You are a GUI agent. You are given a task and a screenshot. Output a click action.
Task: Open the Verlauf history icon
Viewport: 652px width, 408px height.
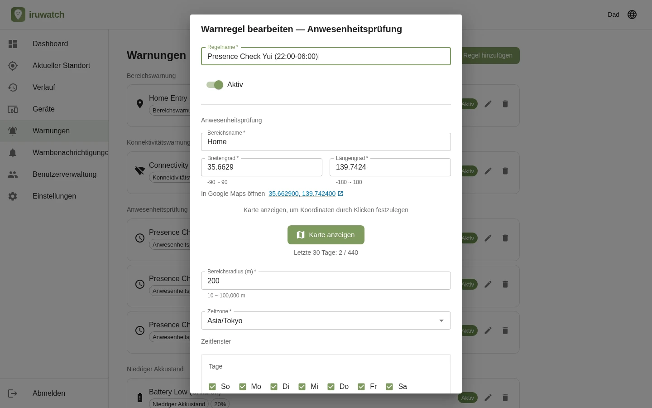pos(13,87)
